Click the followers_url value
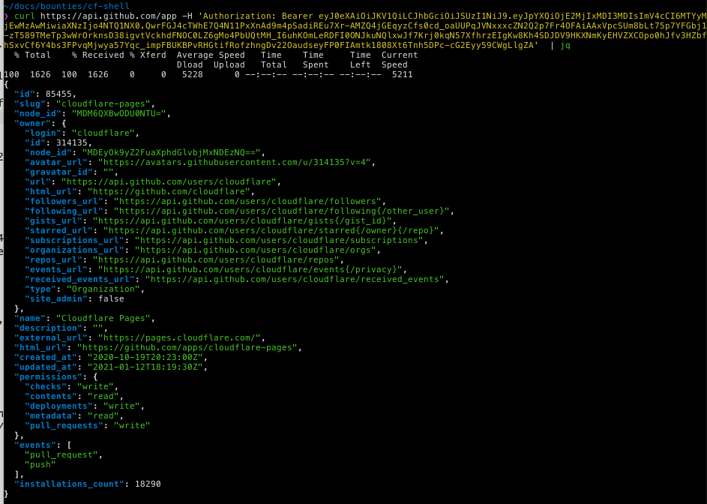707x504 pixels. pyautogui.click(x=247, y=201)
